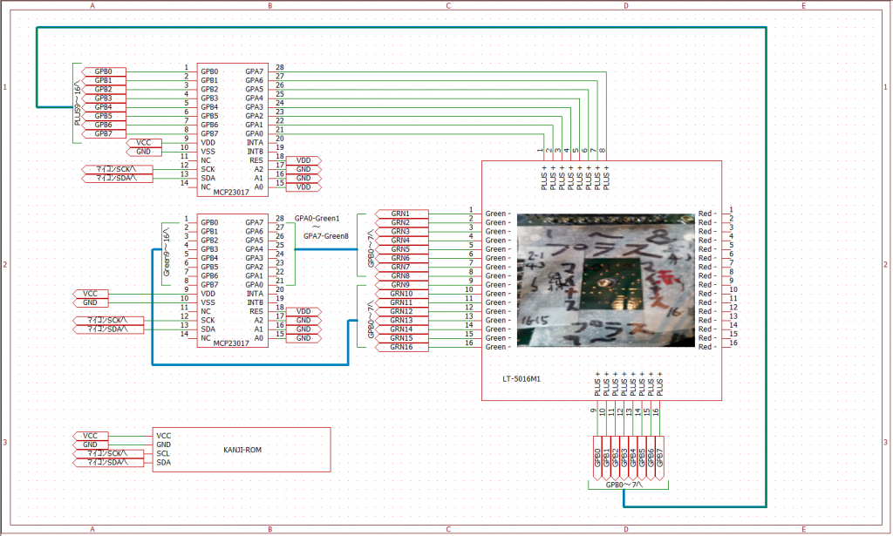Select the VCC label beside KANJI-ROM
This screenshot has height=536, width=893.
[x=90, y=435]
